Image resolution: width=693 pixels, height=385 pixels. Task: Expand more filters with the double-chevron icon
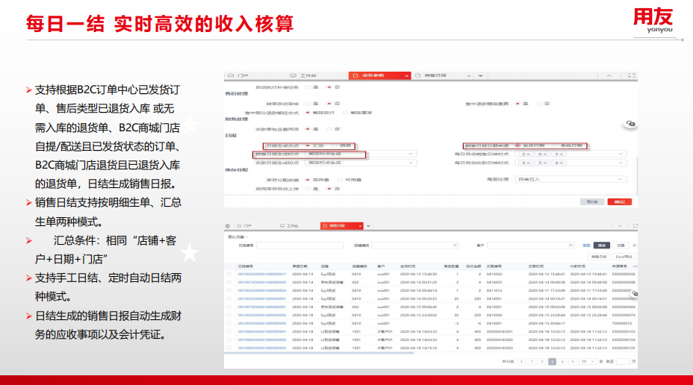634,245
